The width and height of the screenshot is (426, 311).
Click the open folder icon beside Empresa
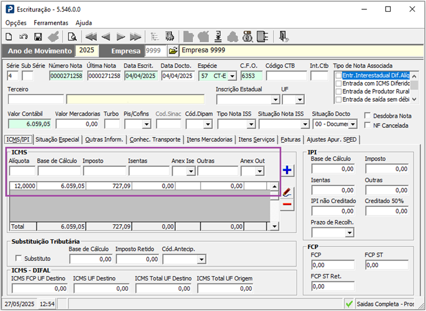point(173,51)
